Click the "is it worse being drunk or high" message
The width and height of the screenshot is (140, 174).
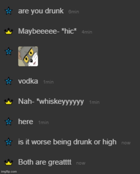67,142
